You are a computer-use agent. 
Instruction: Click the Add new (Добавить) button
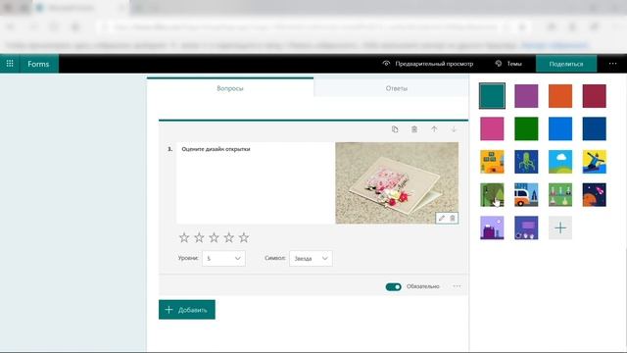(187, 310)
